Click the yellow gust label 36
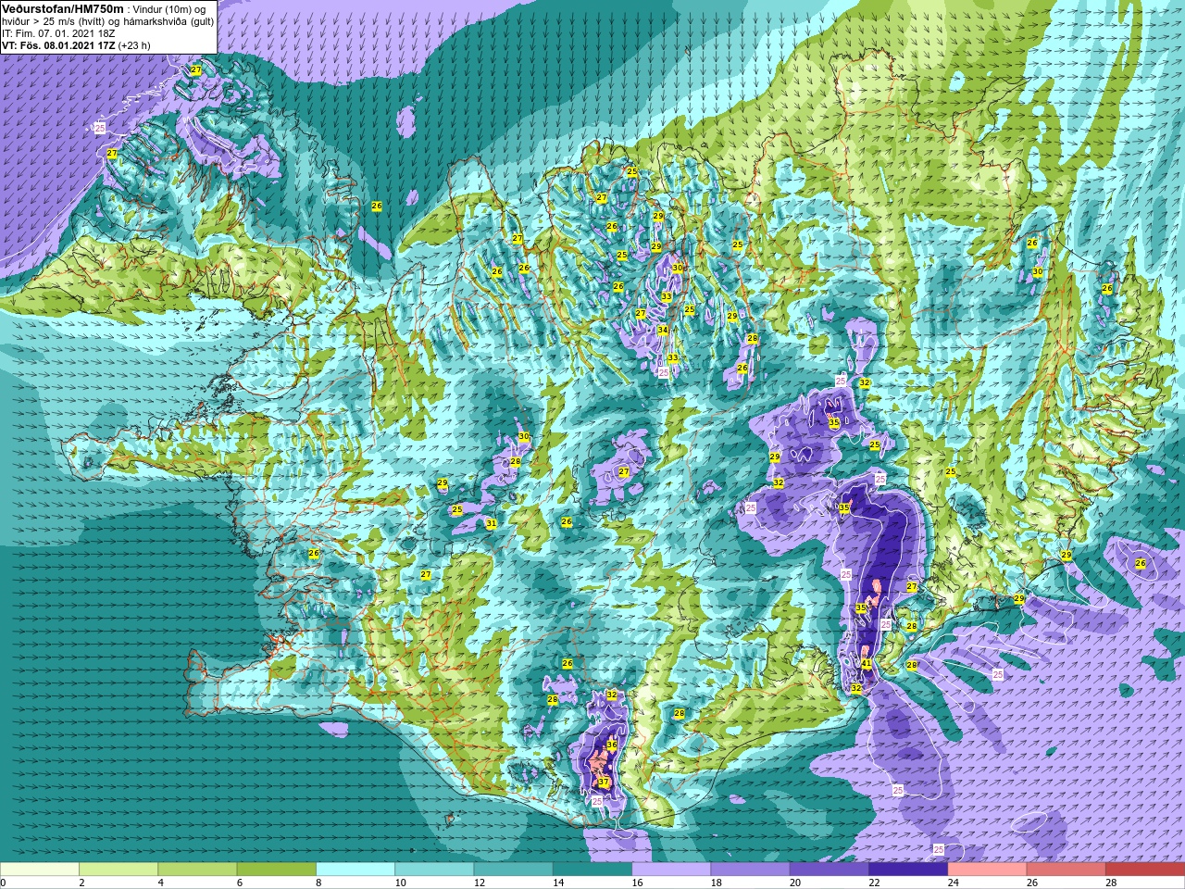 [x=612, y=745]
